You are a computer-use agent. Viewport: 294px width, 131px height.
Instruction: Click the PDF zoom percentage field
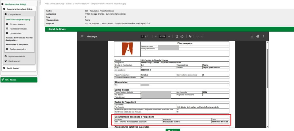[162, 36]
